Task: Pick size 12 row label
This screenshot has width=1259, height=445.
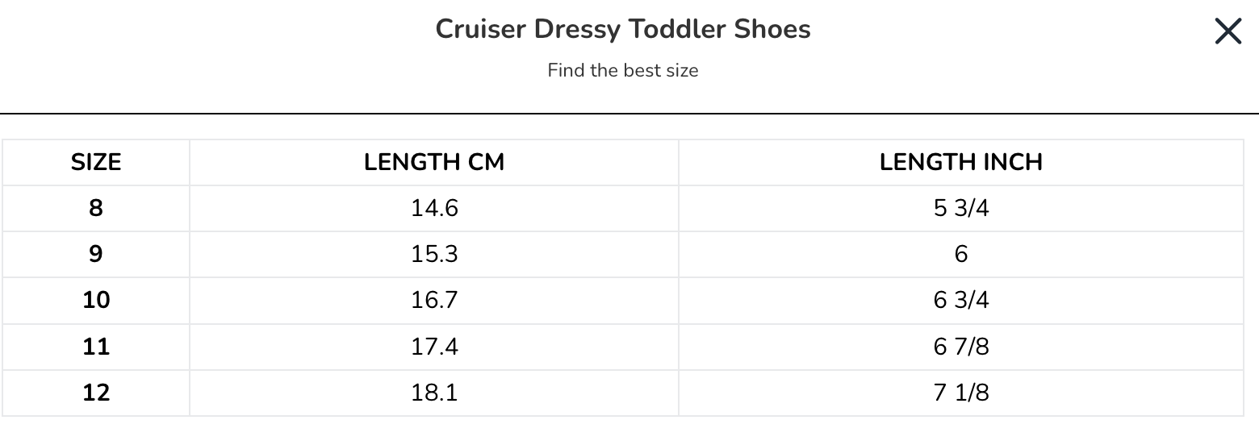Action: point(96,393)
